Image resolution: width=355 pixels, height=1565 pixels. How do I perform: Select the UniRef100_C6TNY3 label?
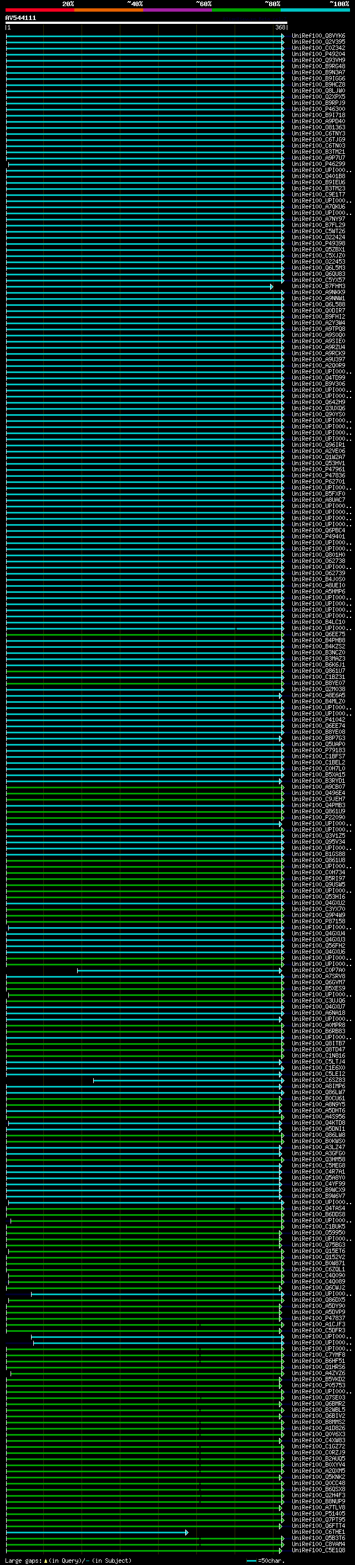tap(318, 134)
